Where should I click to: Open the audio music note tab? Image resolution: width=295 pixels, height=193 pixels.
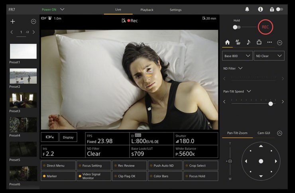coord(248,42)
